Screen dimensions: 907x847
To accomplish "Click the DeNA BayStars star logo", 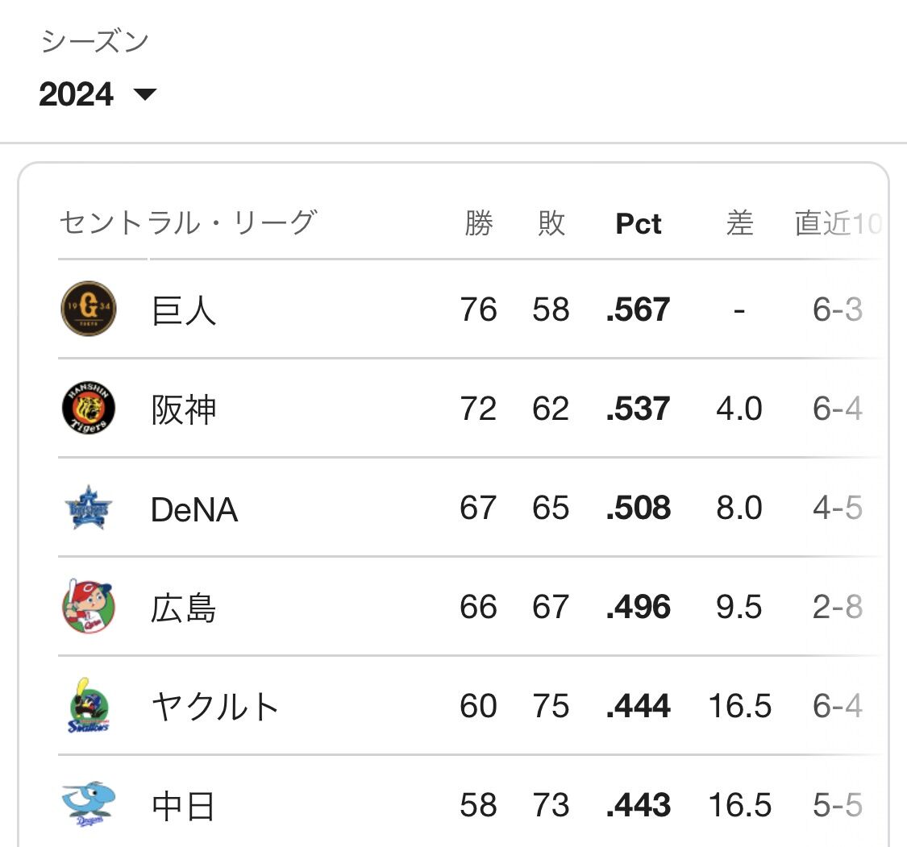I will pyautogui.click(x=88, y=508).
